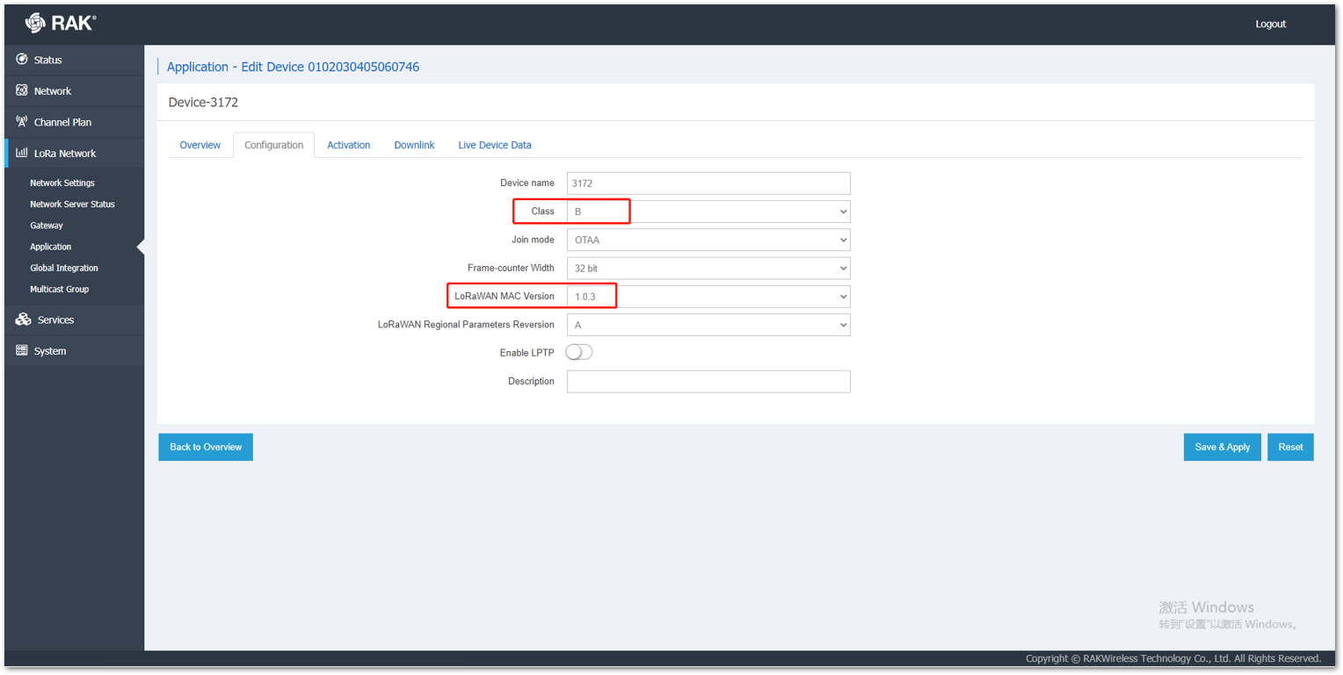The height and width of the screenshot is (675, 1343).
Task: Click the Enable LPTP switch control
Action: 578,351
